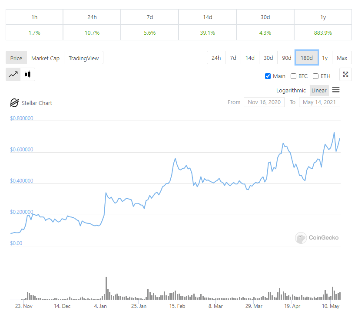Switch to the candlestick chart icon
358x314 pixels.
click(28, 74)
